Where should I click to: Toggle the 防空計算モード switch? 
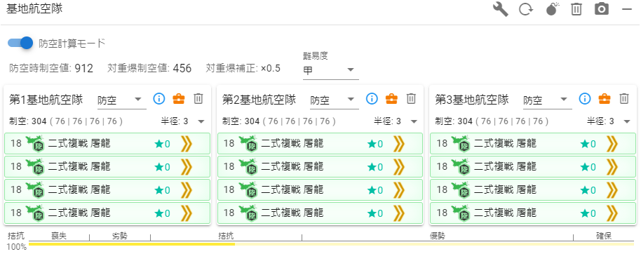click(20, 43)
